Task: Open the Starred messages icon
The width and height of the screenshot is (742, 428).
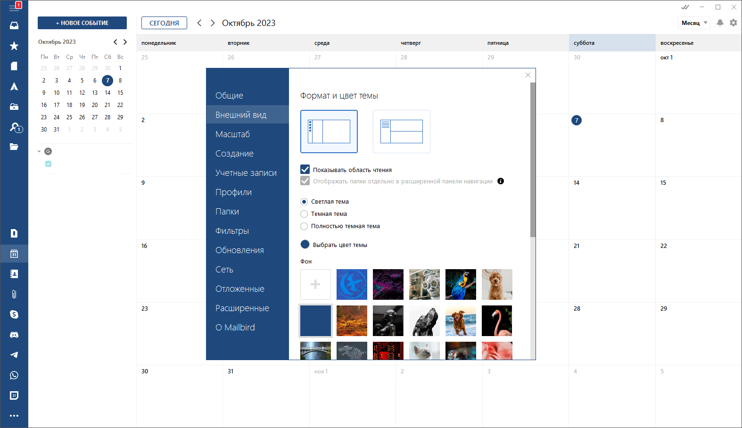Action: click(14, 46)
